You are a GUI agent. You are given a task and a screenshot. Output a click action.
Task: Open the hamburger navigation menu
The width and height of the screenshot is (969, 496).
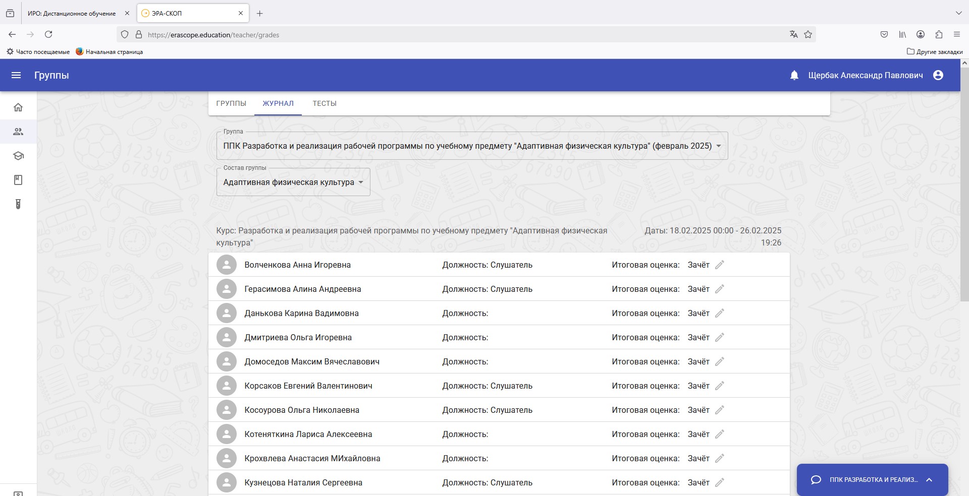pyautogui.click(x=16, y=75)
